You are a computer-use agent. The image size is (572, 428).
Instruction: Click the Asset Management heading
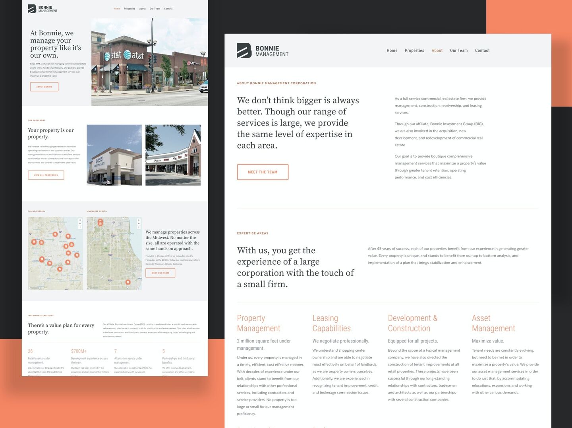[x=493, y=323]
